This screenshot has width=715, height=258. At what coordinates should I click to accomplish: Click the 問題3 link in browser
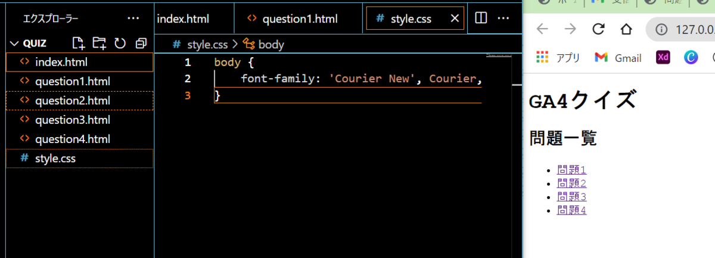[571, 197]
